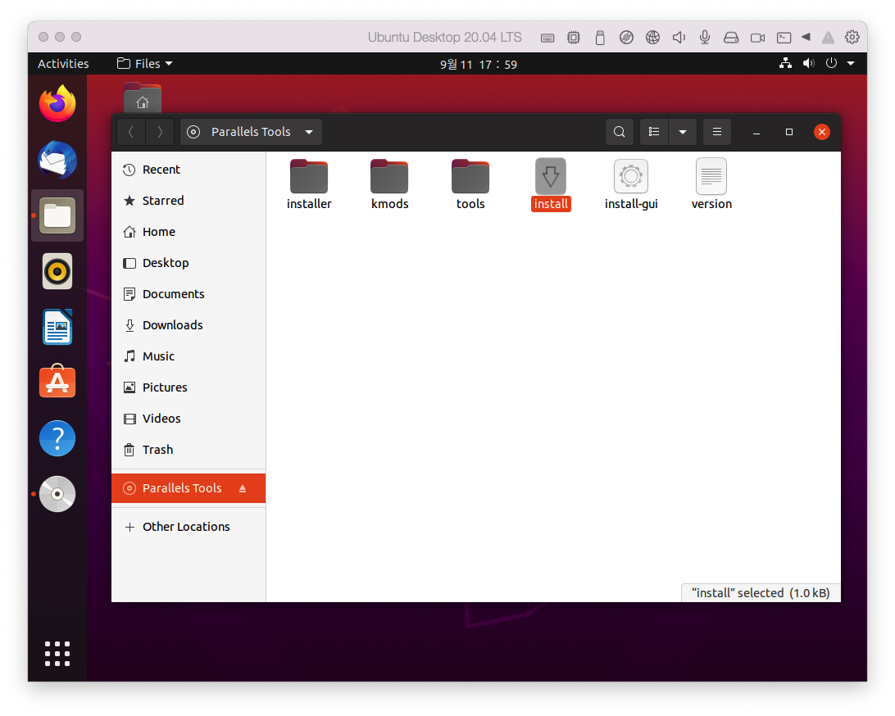Launch Firefox from the dock
Image resolution: width=895 pixels, height=716 pixels.
(57, 104)
